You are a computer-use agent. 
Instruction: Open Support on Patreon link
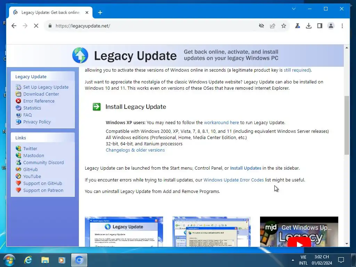43,190
